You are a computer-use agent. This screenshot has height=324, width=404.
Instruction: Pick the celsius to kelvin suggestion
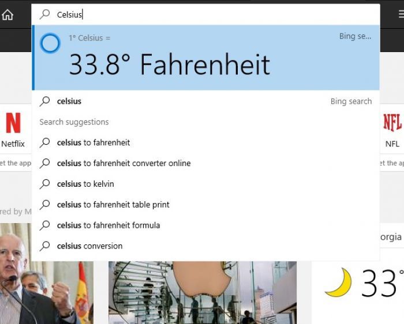205,184
